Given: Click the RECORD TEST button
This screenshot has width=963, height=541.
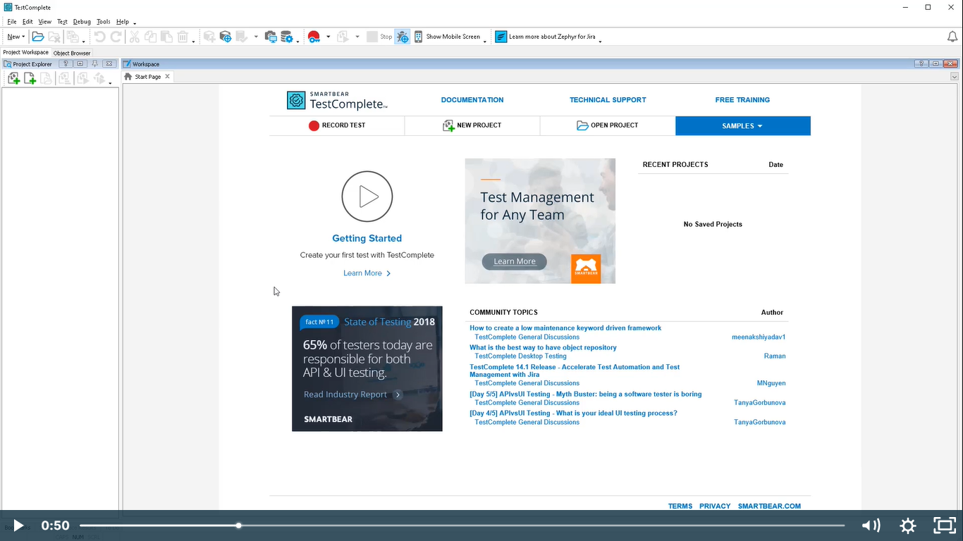Looking at the screenshot, I should (x=337, y=125).
